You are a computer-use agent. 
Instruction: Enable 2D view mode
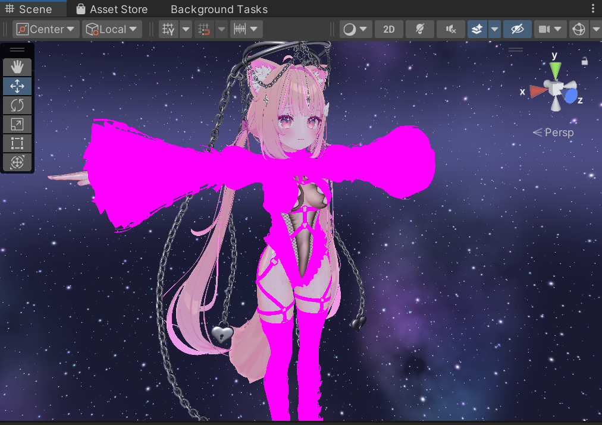(388, 29)
